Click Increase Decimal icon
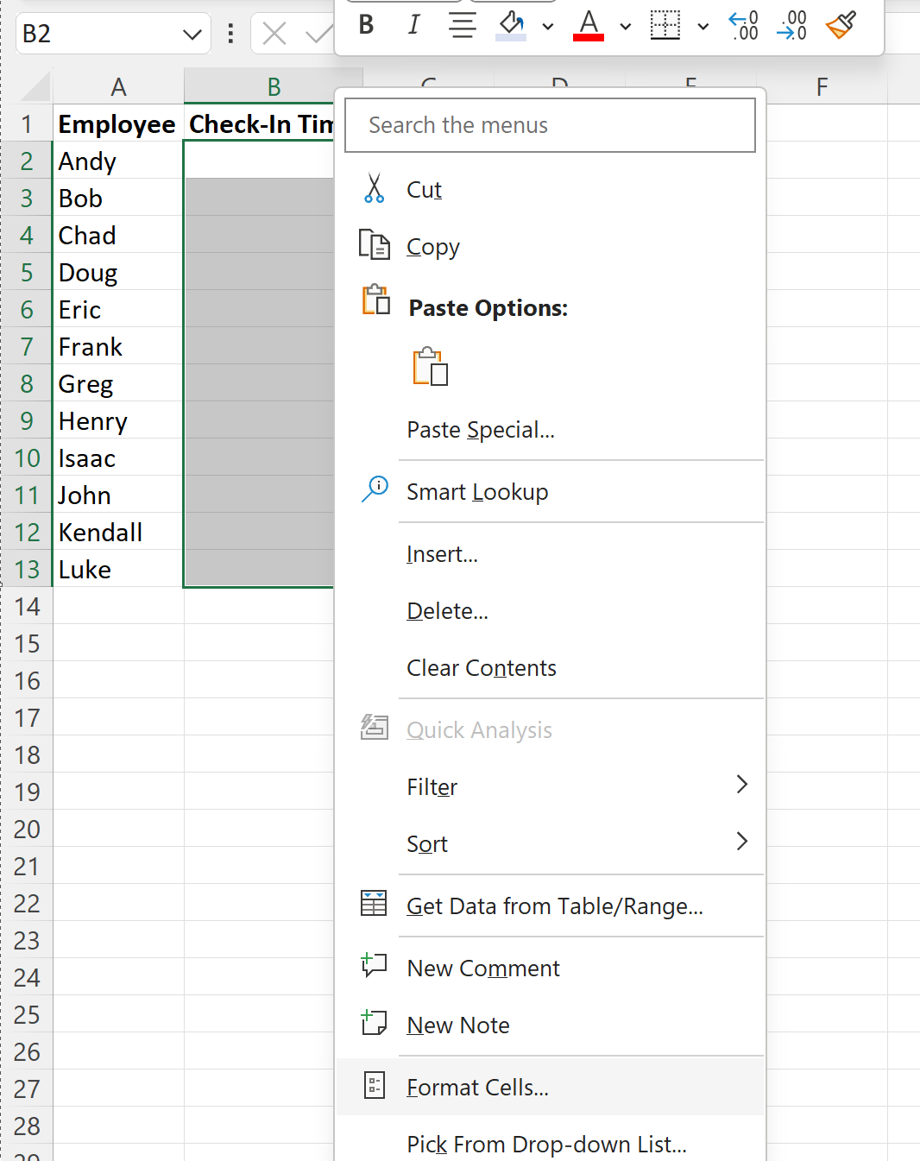Viewport: 920px width, 1161px height. tap(744, 25)
